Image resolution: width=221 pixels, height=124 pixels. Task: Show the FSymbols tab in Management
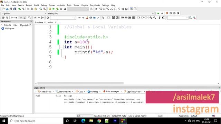point(24,25)
